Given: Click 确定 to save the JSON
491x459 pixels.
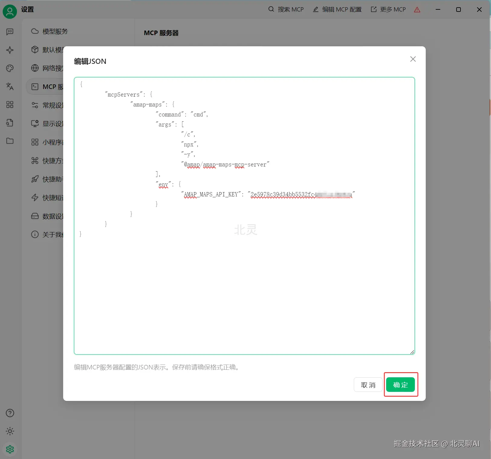Looking at the screenshot, I should 401,385.
